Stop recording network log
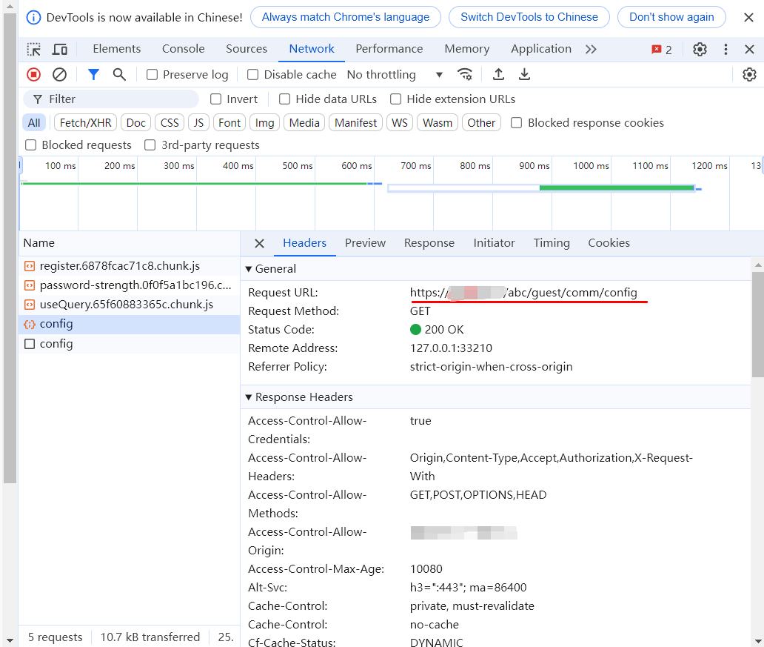 (x=33, y=74)
